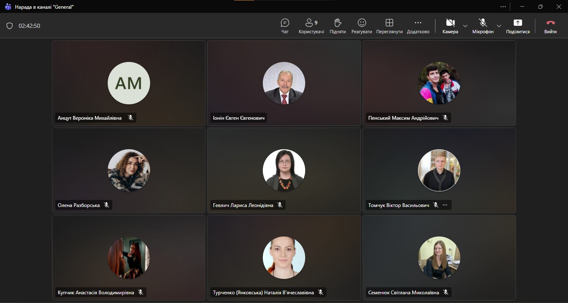The width and height of the screenshot is (568, 303).
Task: Leave the meeting with Вийти
Action: (x=550, y=26)
